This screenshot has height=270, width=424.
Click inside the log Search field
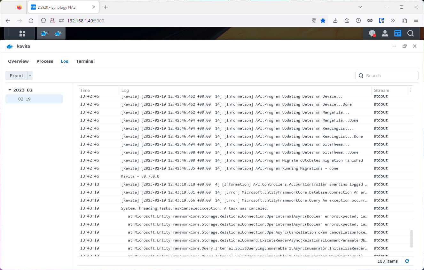pos(387,75)
